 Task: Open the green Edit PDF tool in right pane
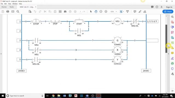click(172, 43)
